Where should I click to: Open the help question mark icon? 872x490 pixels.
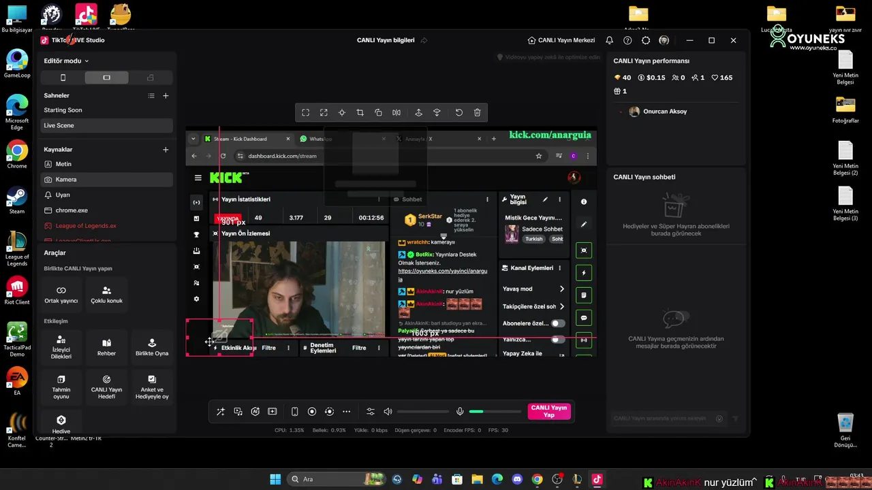pos(627,40)
